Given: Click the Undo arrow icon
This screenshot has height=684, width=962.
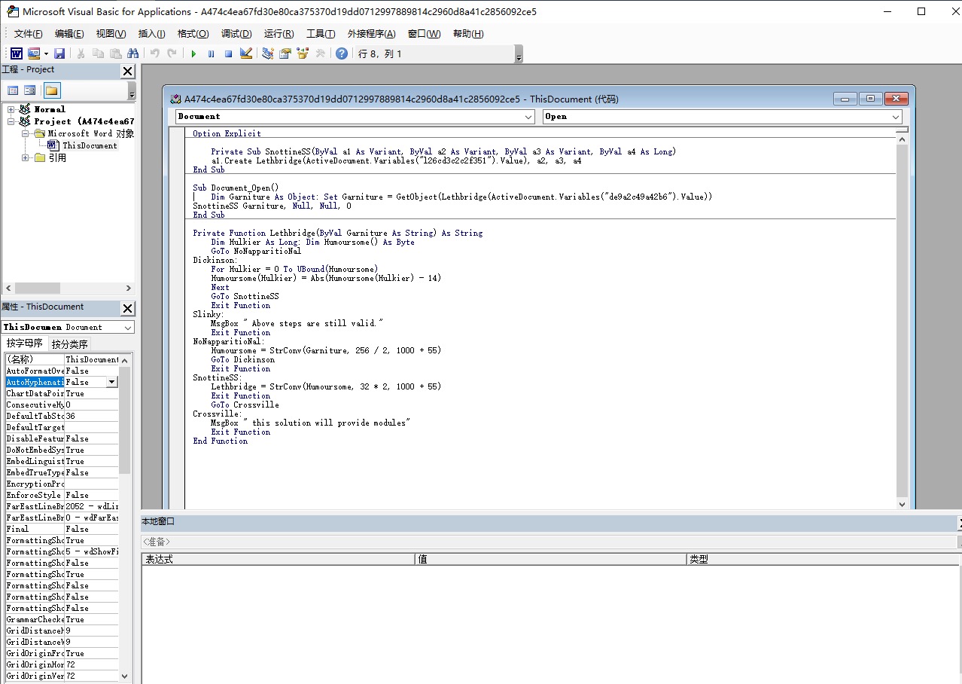Looking at the screenshot, I should tap(154, 53).
